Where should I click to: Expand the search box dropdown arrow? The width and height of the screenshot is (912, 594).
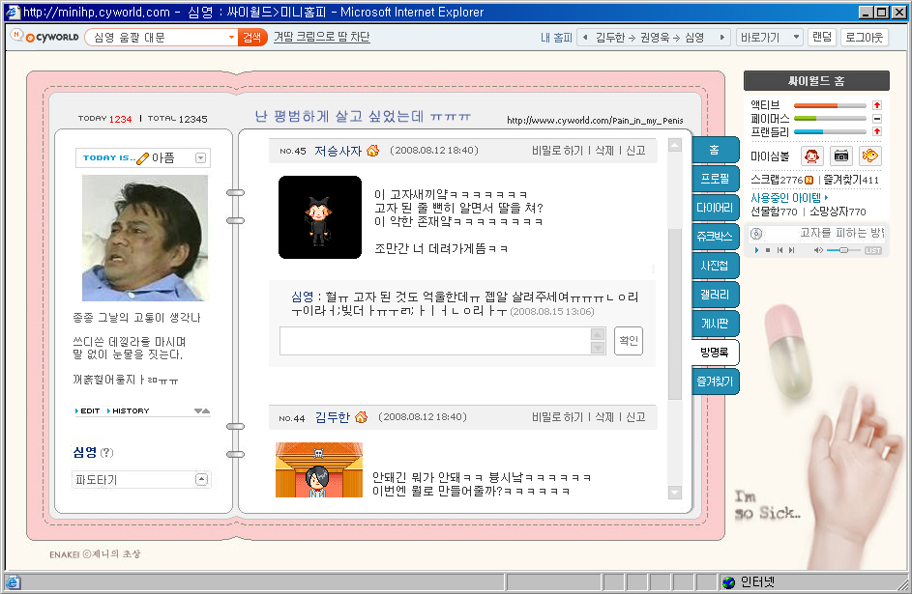[x=231, y=38]
